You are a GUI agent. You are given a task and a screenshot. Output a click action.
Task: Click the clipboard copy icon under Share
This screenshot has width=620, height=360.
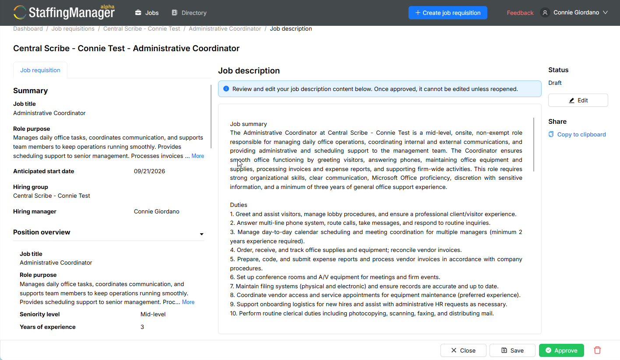tap(551, 134)
